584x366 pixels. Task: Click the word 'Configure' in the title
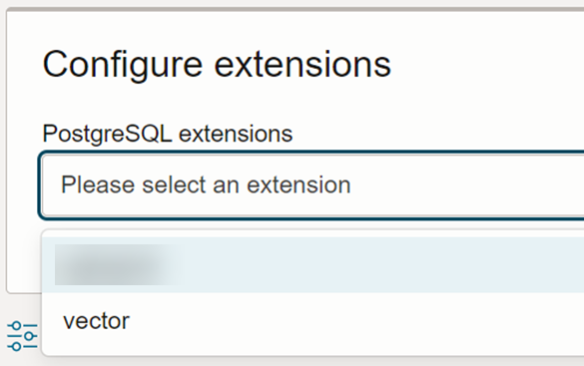click(123, 66)
